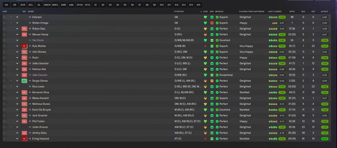The image size is (337, 148).
Task: Select the STCR position slot button
Action: [x=80, y=5]
